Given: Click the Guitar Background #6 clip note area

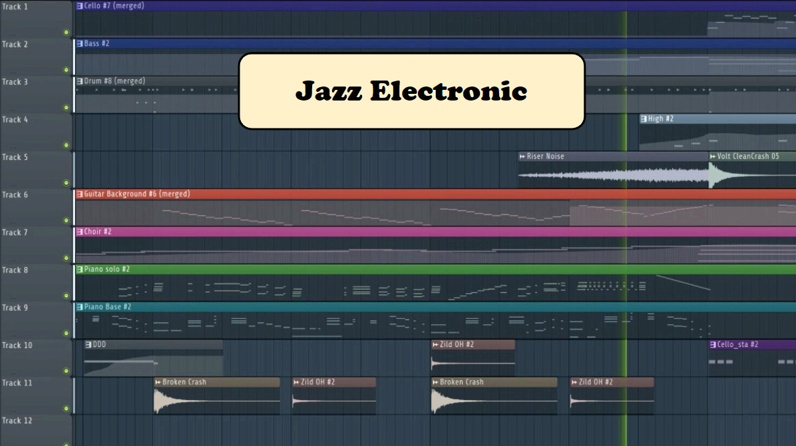Looking at the screenshot, I should click(435, 213).
